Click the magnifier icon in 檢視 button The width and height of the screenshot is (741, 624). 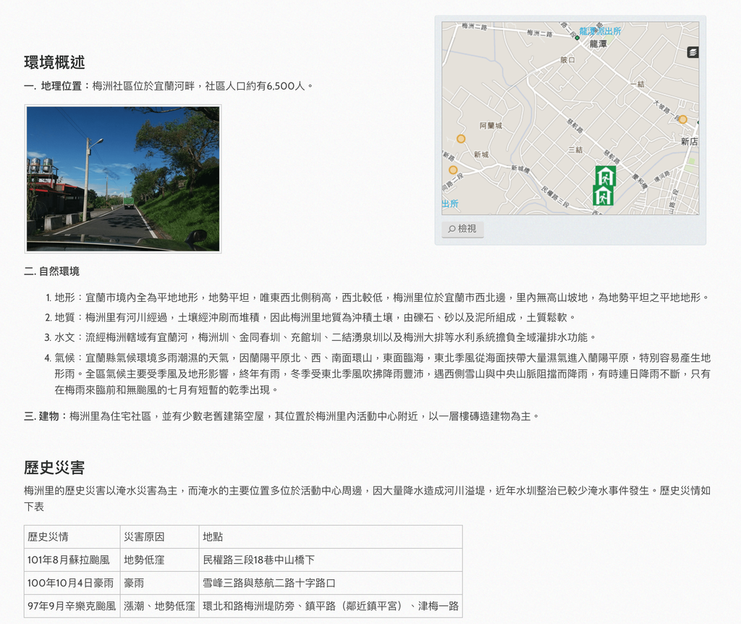click(452, 229)
